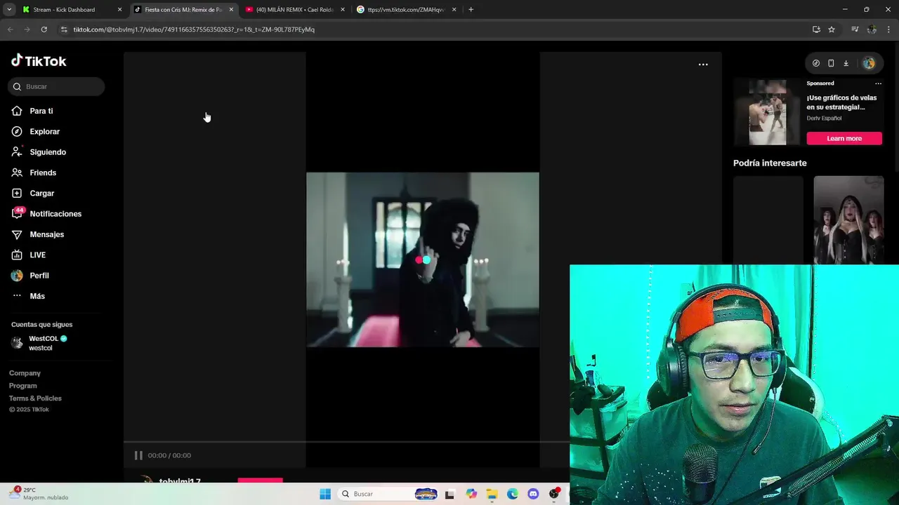
Task: Switch to vm.tiktok.com browser tab
Action: point(406,10)
